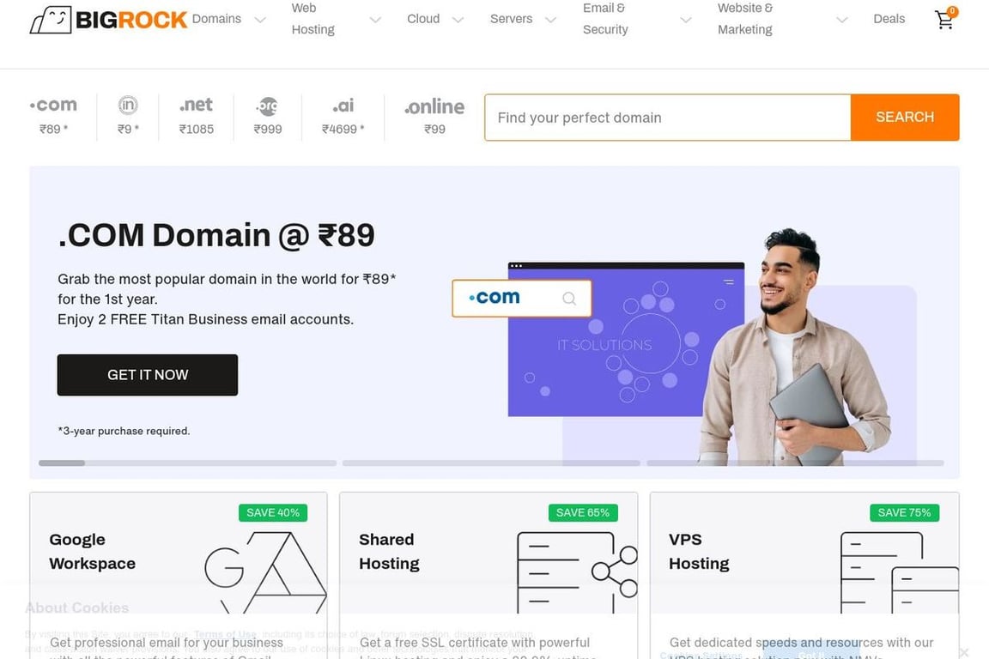Screen dimensions: 989x659
Task: Choose the .net domain icon
Action: click(x=196, y=105)
